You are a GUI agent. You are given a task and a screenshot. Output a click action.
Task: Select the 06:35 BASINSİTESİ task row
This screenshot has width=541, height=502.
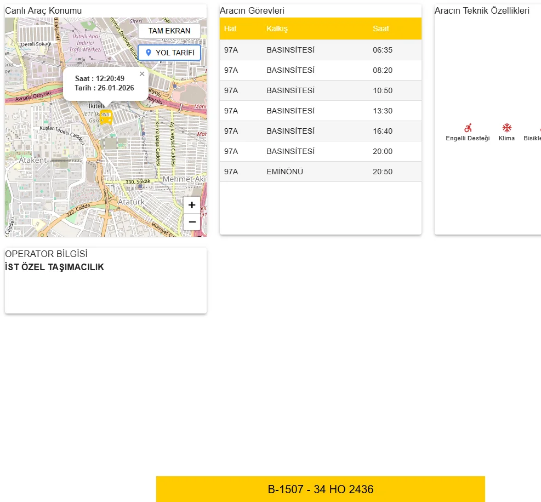pos(320,50)
